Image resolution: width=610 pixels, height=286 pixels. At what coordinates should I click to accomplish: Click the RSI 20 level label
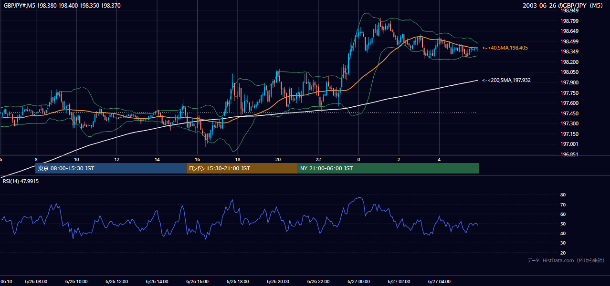tap(563, 253)
